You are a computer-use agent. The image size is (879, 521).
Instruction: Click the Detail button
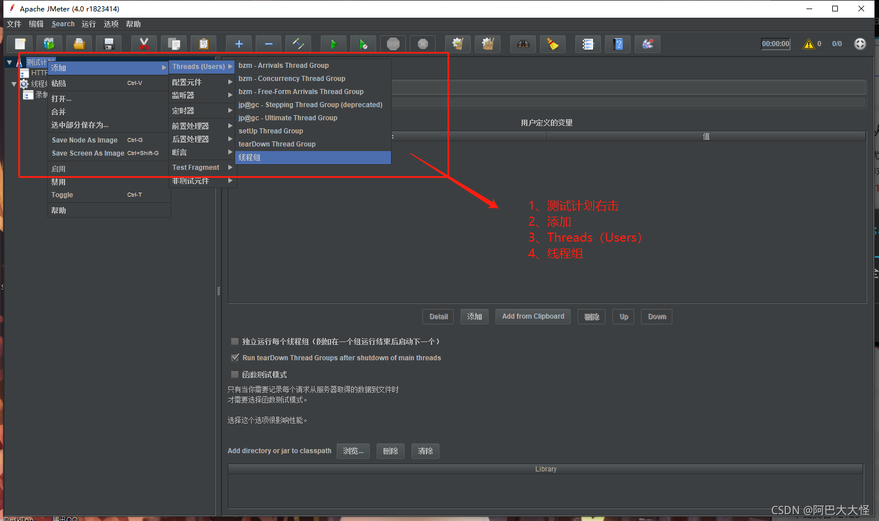tap(438, 317)
